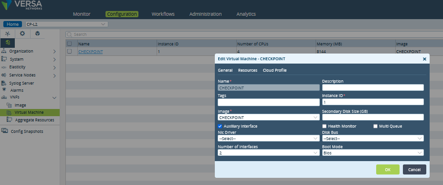Click the Instance ID input field
The image size is (443, 185).
[373, 102]
